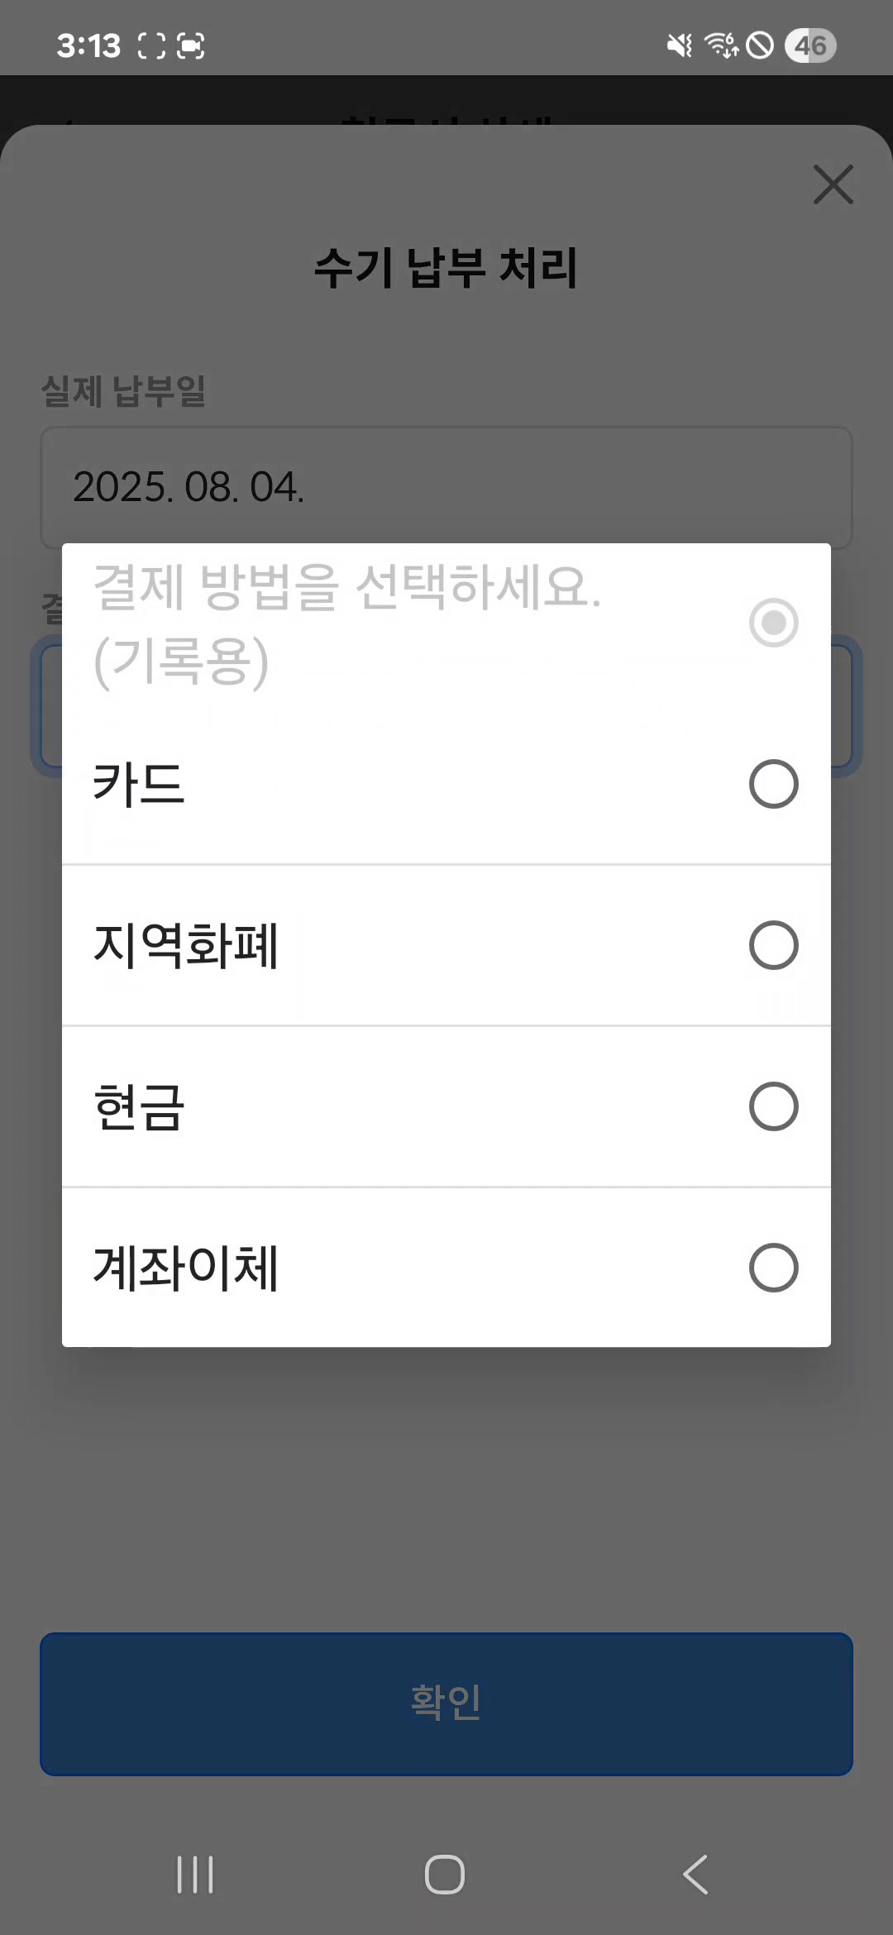Tap the 확인 confirm button

(x=446, y=1703)
